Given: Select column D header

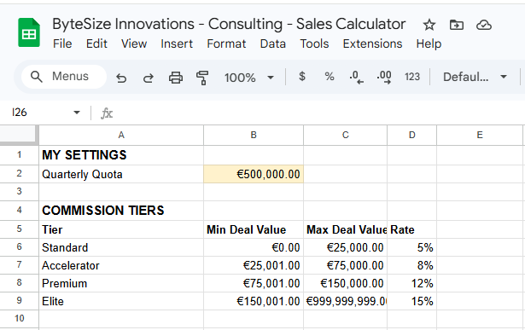Looking at the screenshot, I should tap(411, 135).
